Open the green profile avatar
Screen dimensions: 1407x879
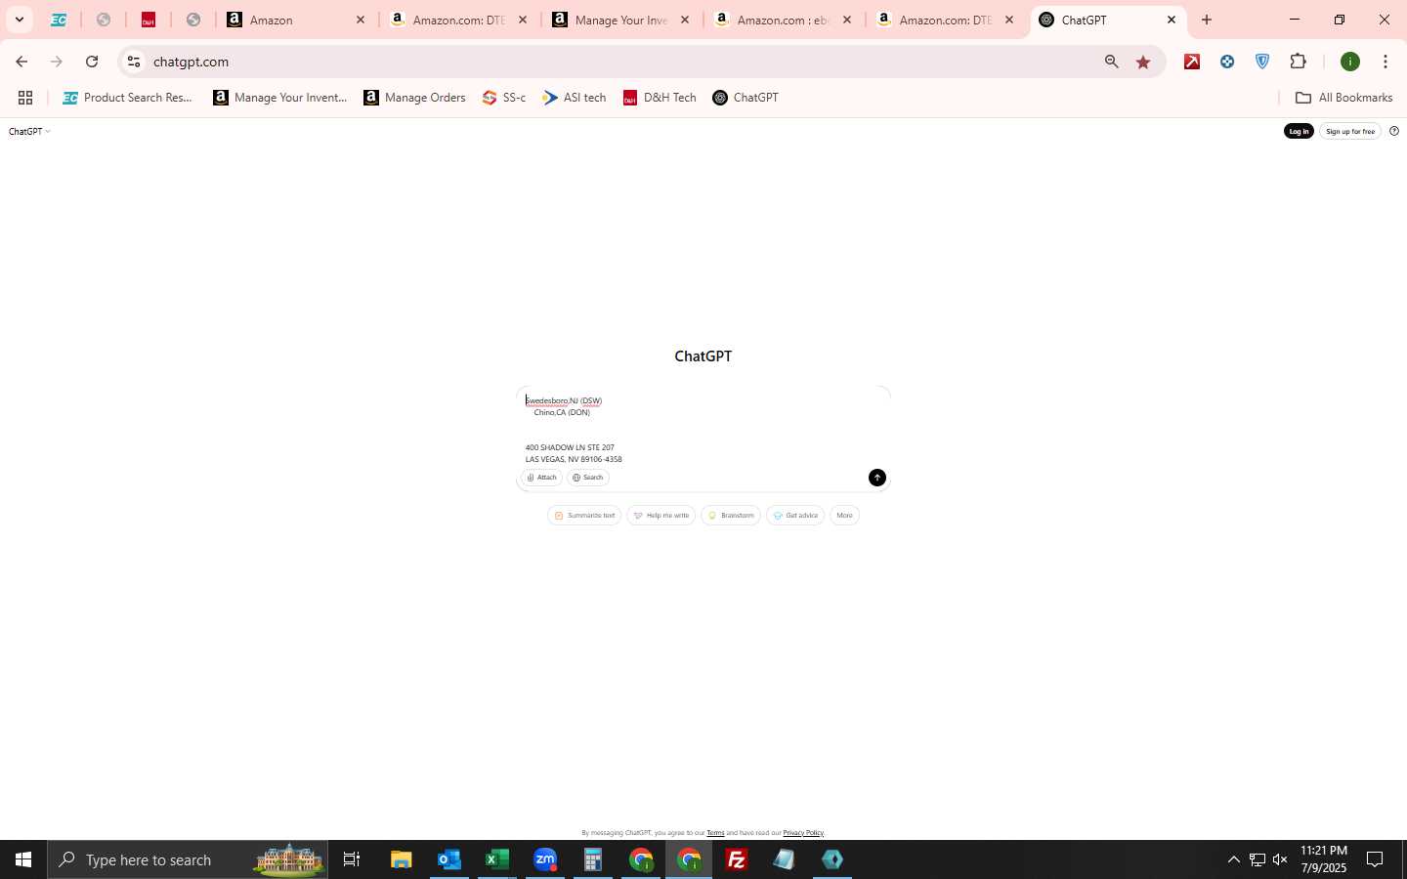coord(1350,62)
